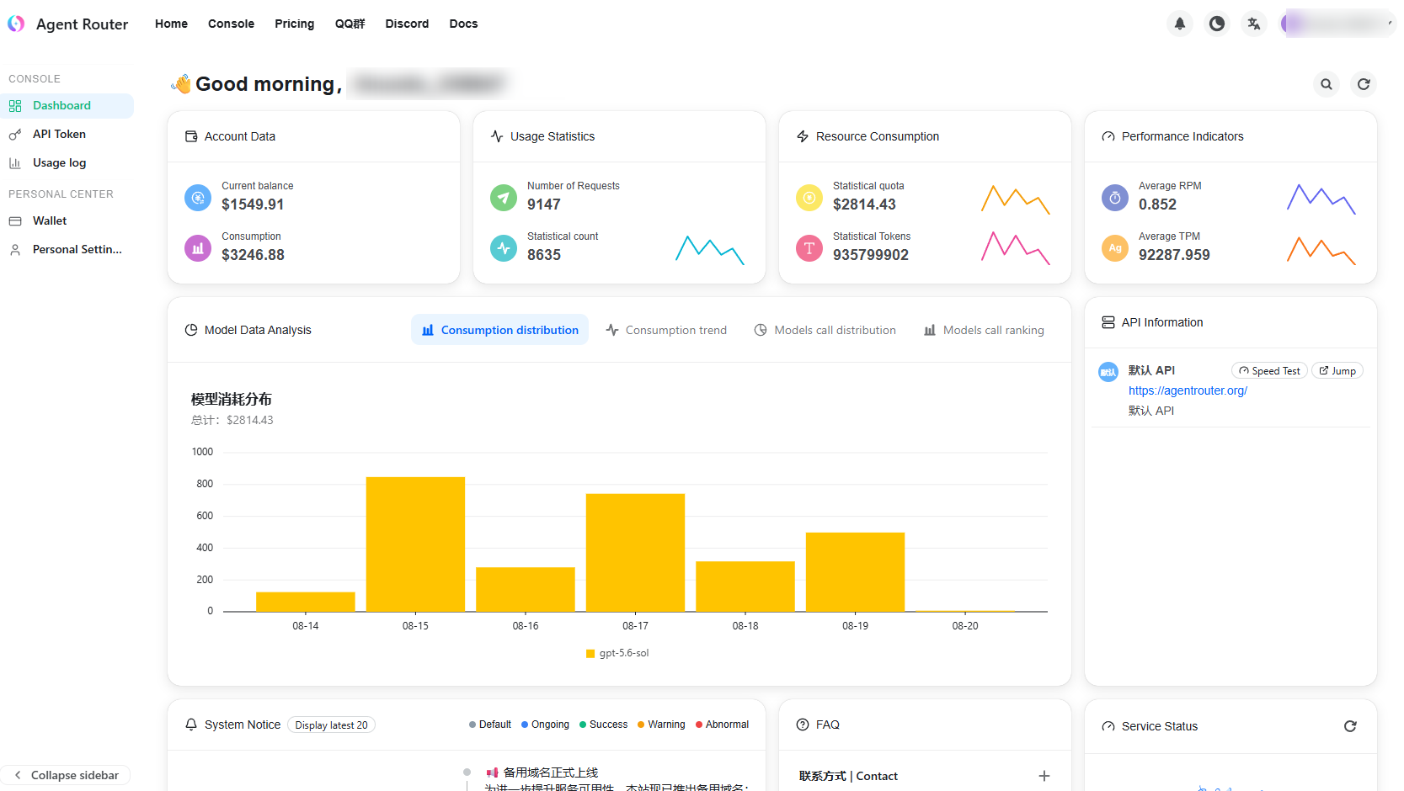Click the Agent Router logo
Viewport: 1404px width, 791px height.
click(16, 24)
